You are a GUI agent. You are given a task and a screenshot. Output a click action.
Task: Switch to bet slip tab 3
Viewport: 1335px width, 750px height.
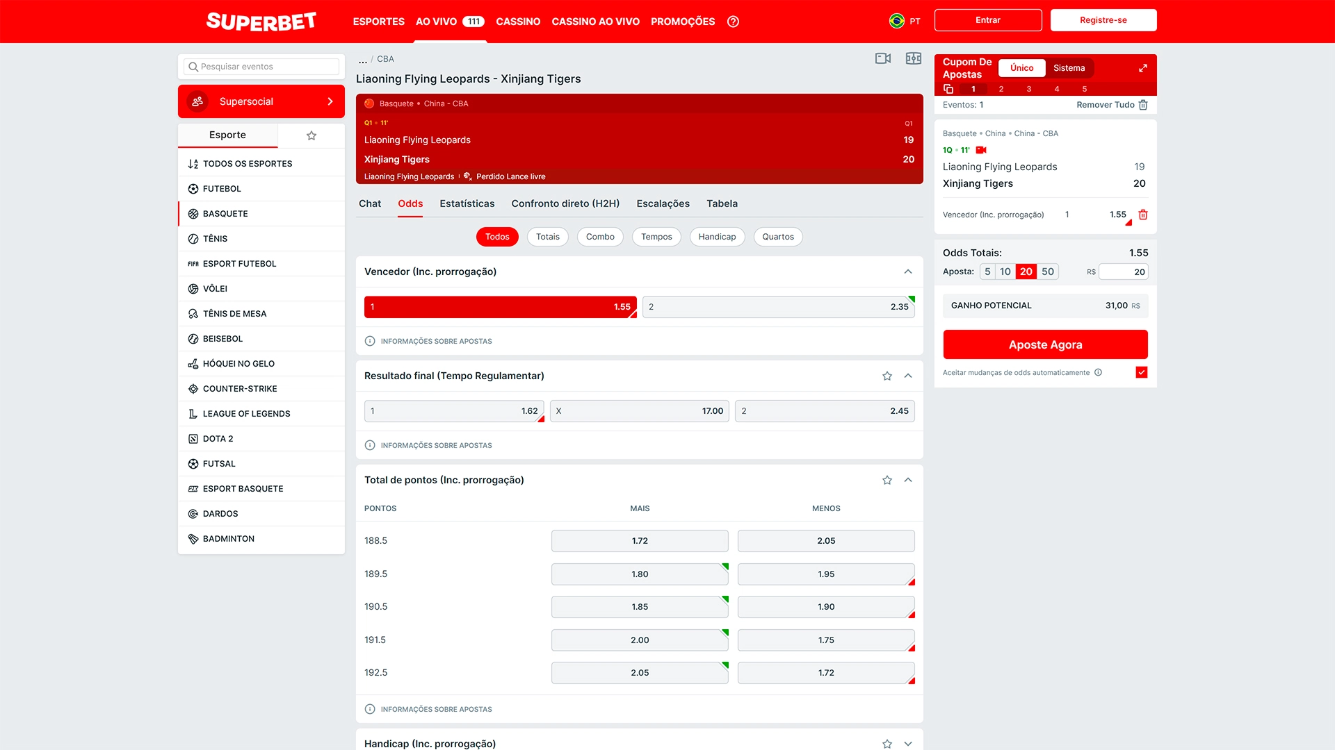click(x=1029, y=89)
